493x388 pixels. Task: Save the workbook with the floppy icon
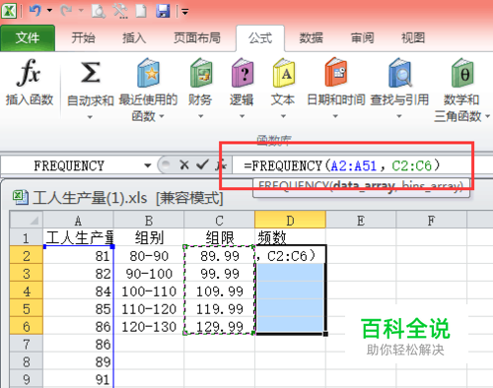pos(163,11)
